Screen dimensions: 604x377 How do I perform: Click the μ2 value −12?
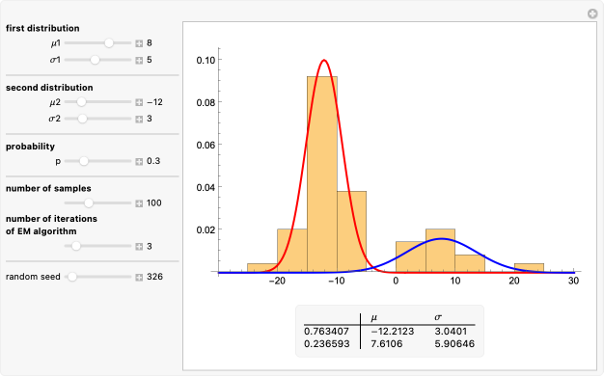[154, 102]
